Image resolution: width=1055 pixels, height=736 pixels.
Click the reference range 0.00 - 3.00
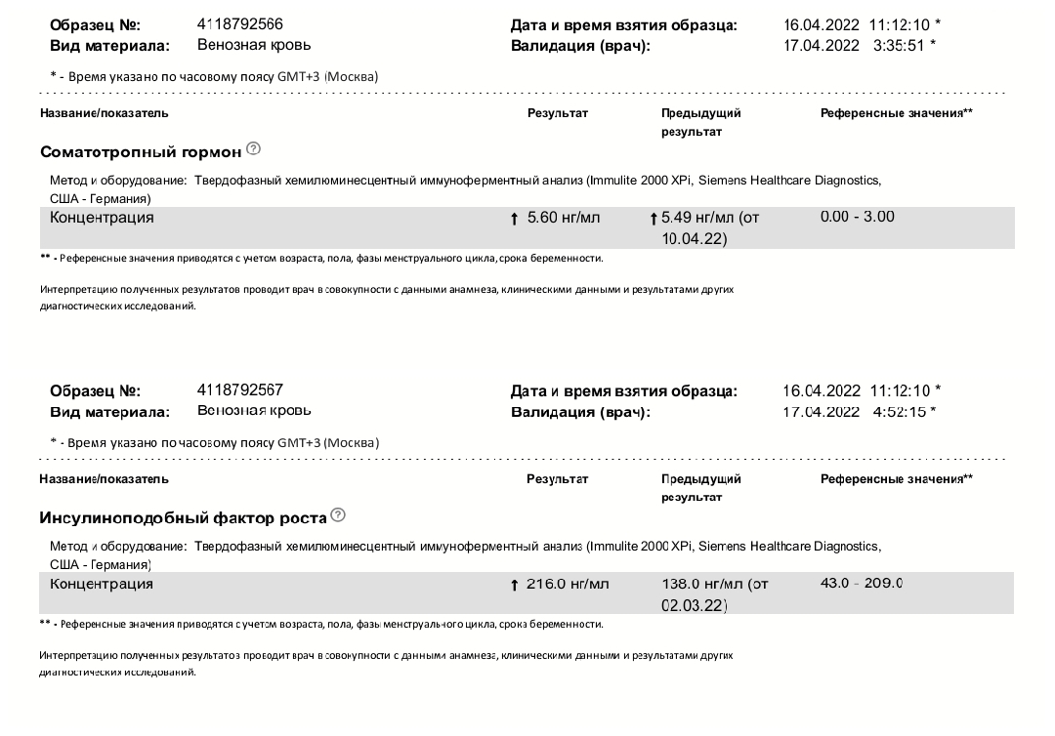pyautogui.click(x=857, y=217)
